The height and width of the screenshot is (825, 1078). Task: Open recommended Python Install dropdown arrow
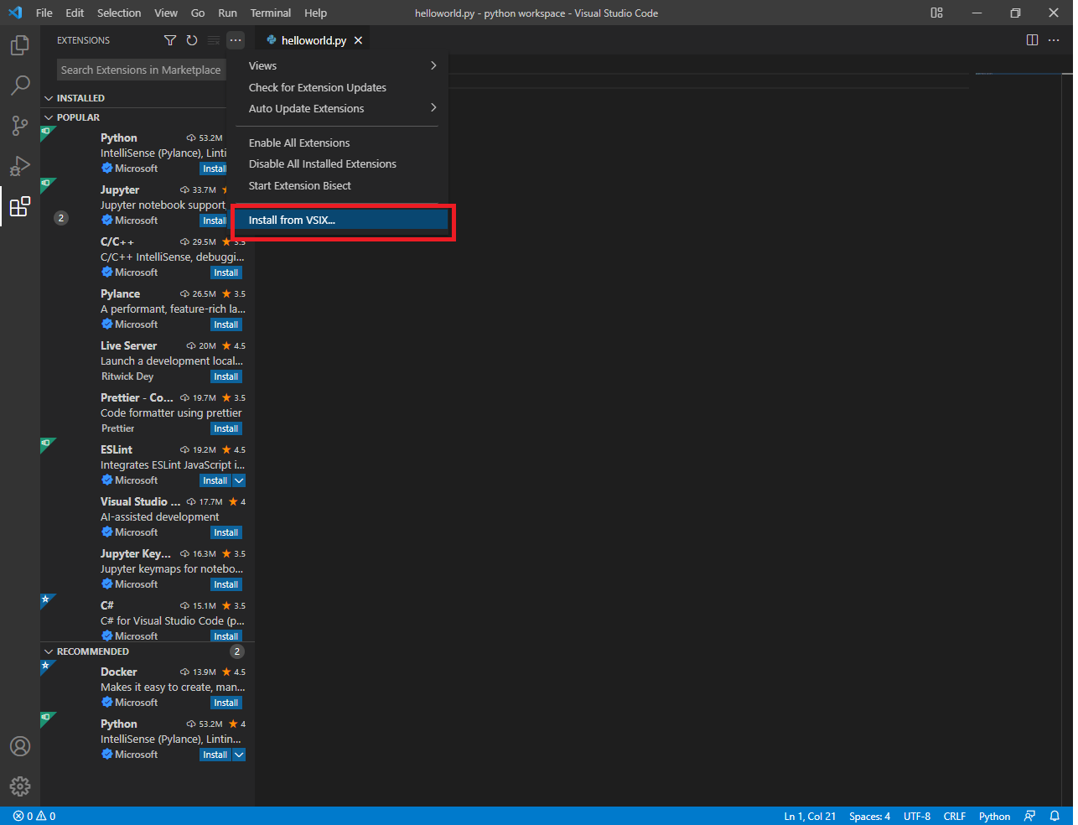click(x=239, y=755)
